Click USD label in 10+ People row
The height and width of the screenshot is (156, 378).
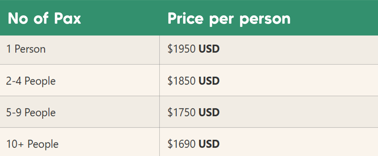(x=209, y=144)
